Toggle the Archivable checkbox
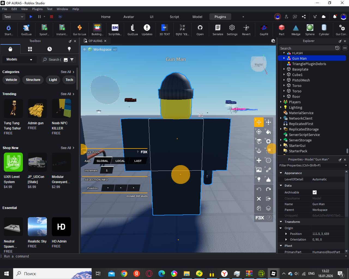 coord(315,192)
